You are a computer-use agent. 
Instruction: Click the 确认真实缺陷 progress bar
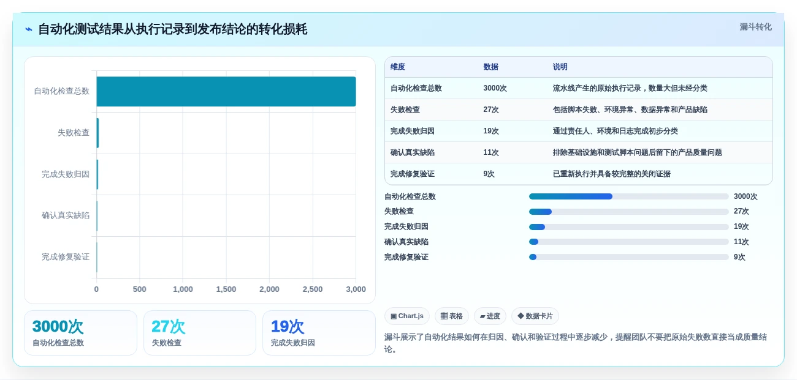pos(629,242)
